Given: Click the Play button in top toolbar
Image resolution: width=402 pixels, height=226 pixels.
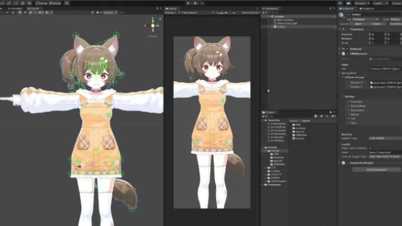Looking at the screenshot, I should pyautogui.click(x=188, y=3).
